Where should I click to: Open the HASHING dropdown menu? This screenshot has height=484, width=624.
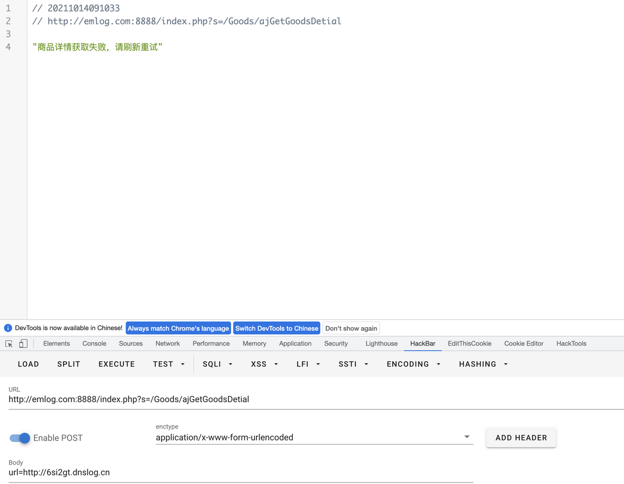tap(483, 364)
